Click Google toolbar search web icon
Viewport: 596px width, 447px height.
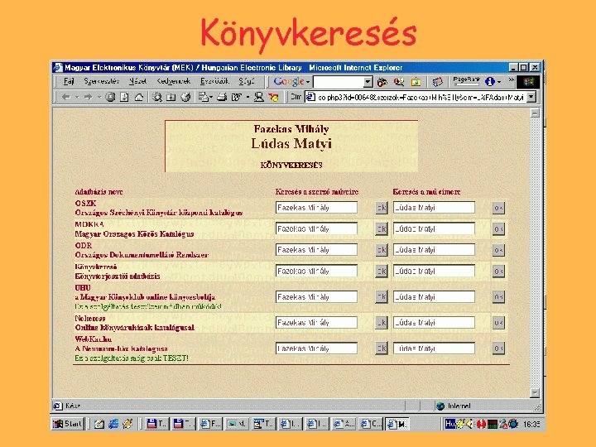click(x=382, y=82)
